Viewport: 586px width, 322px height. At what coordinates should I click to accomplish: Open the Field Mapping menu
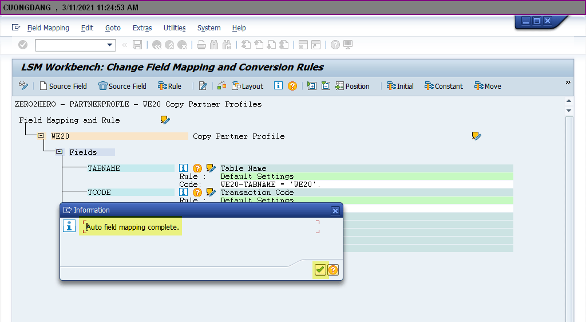coord(48,28)
